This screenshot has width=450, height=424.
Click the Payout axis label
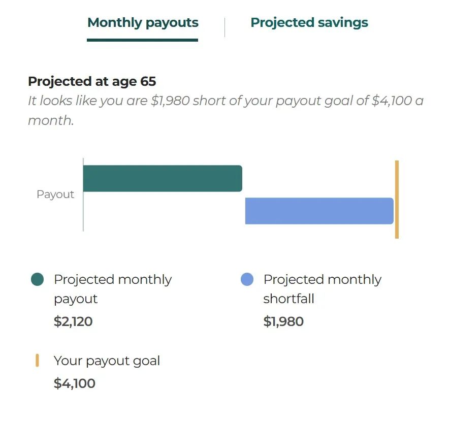pyautogui.click(x=55, y=194)
